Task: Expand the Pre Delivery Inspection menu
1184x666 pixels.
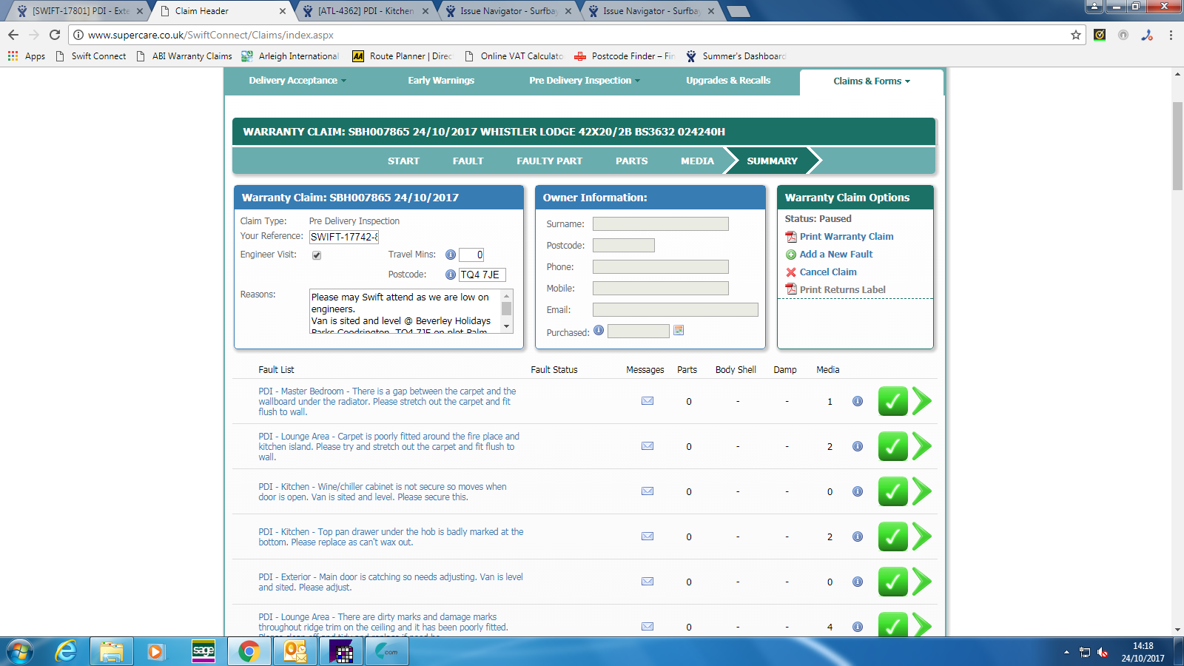Action: pos(584,81)
